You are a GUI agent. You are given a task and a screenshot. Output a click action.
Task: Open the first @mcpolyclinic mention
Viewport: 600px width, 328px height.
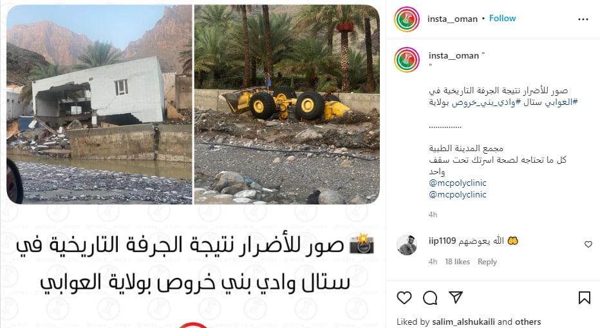458,183
